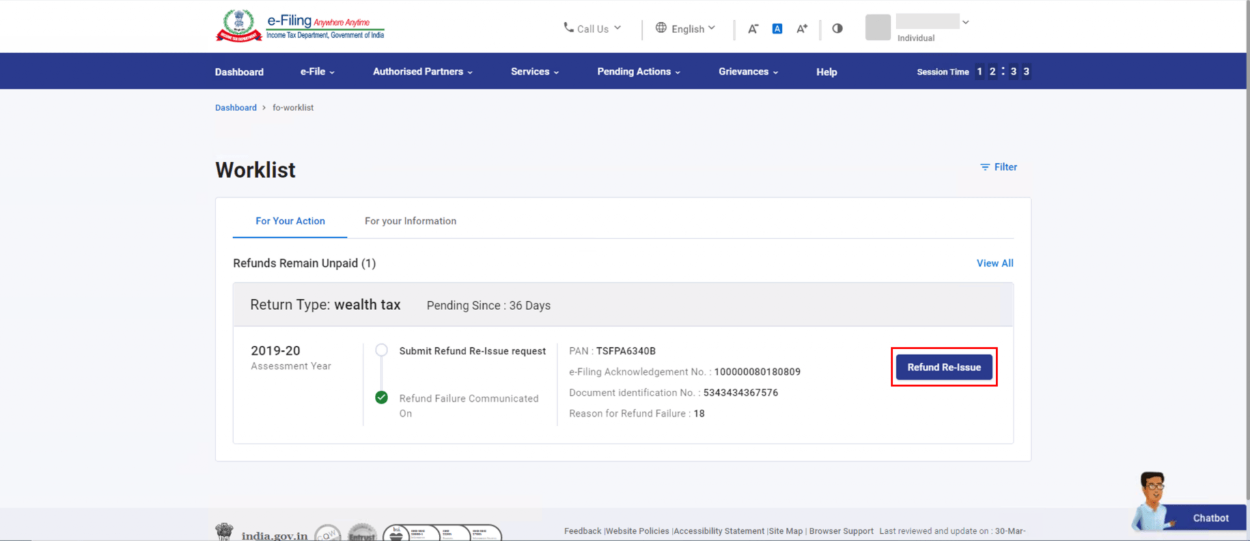Open the Services menu

point(535,72)
